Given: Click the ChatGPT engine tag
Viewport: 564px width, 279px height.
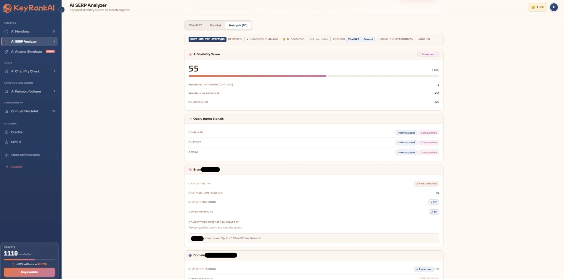Looking at the screenshot, I should (x=353, y=39).
